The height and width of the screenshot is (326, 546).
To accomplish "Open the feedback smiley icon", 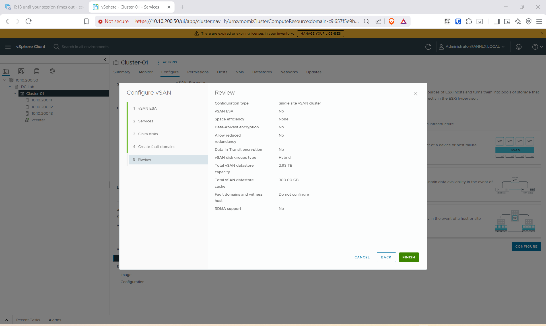I will click(x=519, y=47).
